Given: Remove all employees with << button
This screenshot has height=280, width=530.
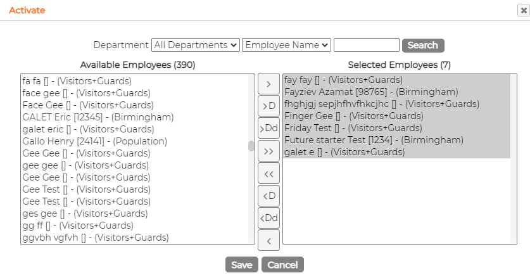Looking at the screenshot, I should pyautogui.click(x=268, y=174).
